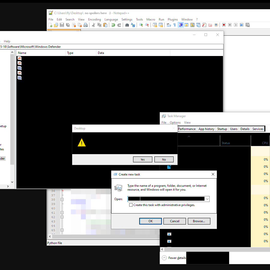This screenshot has width=270, height=270.
Task: Click the Save file icon in Notepad++
Action: [62, 25]
